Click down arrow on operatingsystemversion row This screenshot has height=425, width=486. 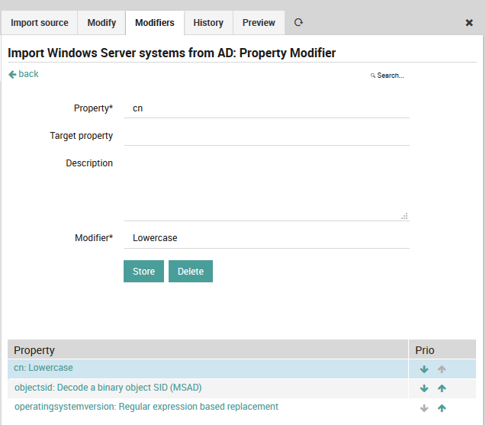pyautogui.click(x=424, y=408)
